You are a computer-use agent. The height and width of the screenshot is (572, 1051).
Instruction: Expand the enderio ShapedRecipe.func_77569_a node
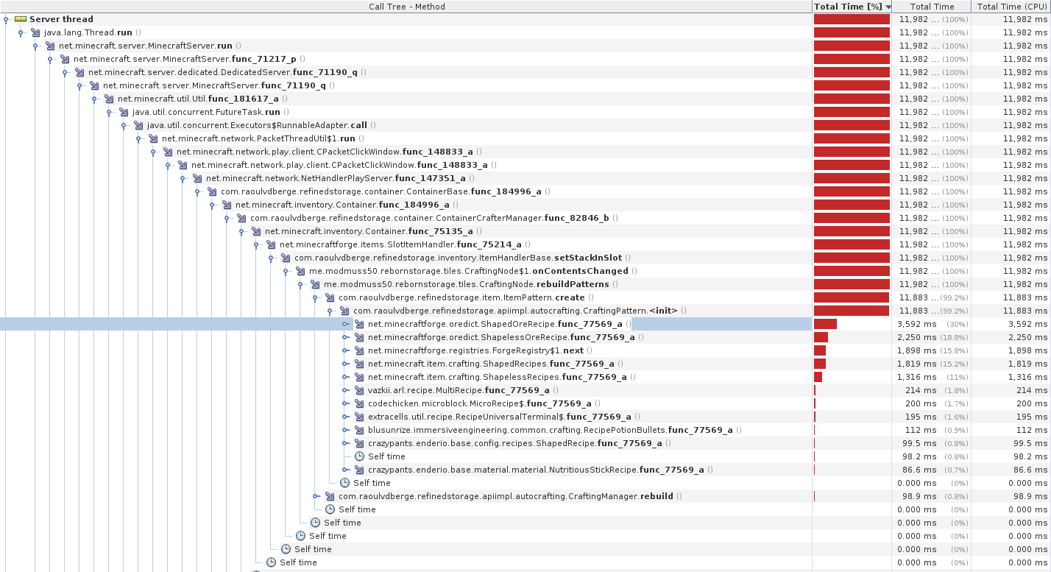click(x=346, y=443)
